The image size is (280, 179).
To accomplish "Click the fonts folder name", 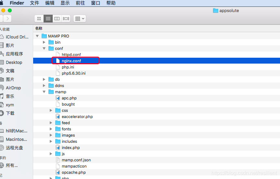I will click(x=66, y=129).
